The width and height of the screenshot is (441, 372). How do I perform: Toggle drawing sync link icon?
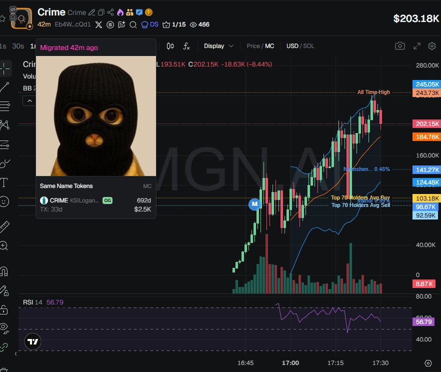click(x=3, y=347)
